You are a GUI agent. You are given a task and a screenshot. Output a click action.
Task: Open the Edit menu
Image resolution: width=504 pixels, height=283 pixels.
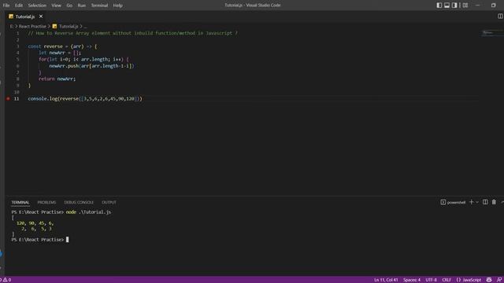(x=19, y=6)
